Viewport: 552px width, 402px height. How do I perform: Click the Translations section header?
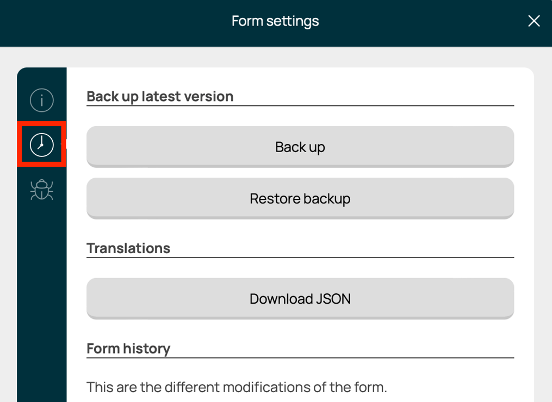[128, 248]
